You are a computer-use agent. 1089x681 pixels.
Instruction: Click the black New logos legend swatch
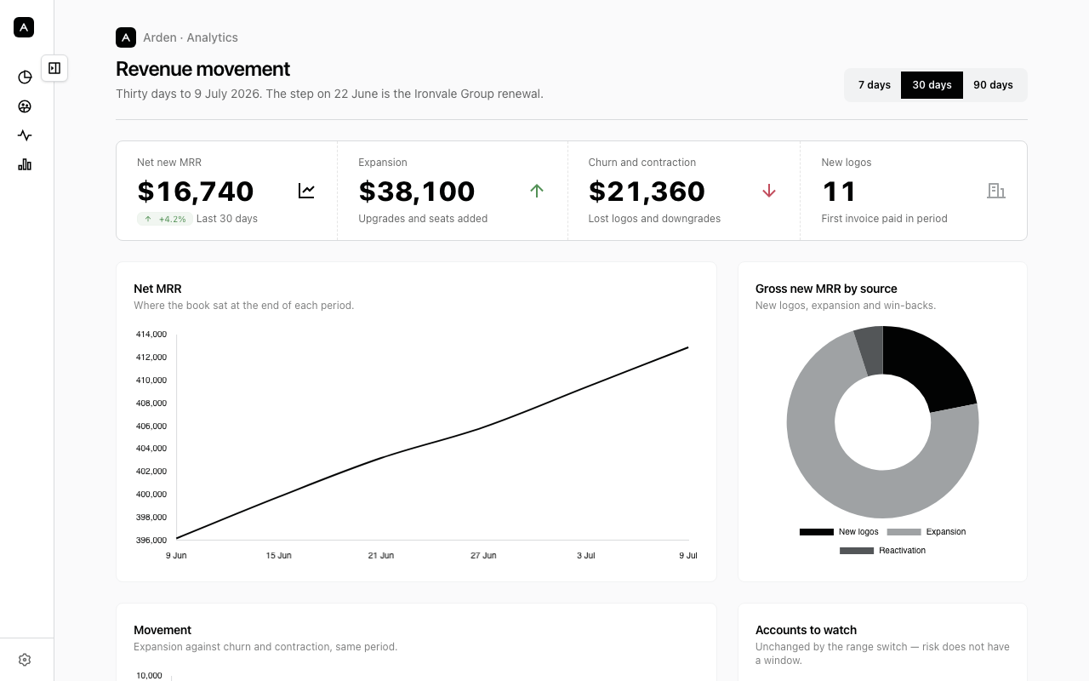click(x=817, y=532)
